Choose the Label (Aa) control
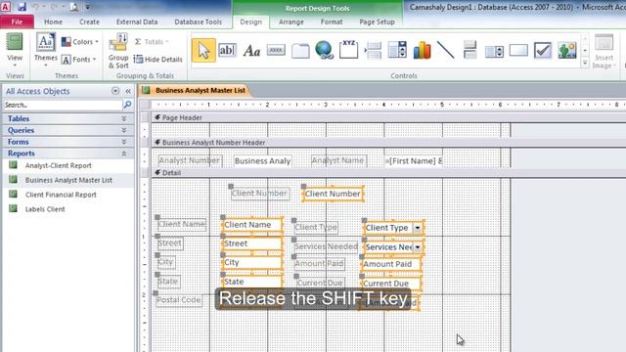This screenshot has height=352, width=626. coord(251,51)
